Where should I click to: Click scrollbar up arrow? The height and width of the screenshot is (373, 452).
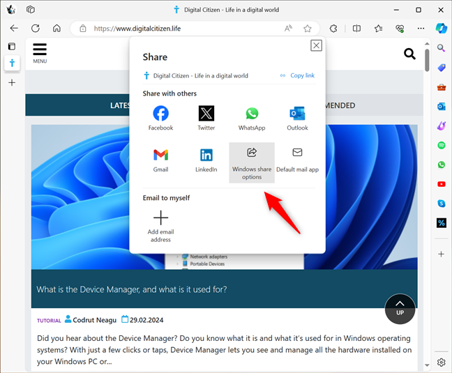tap(427, 44)
